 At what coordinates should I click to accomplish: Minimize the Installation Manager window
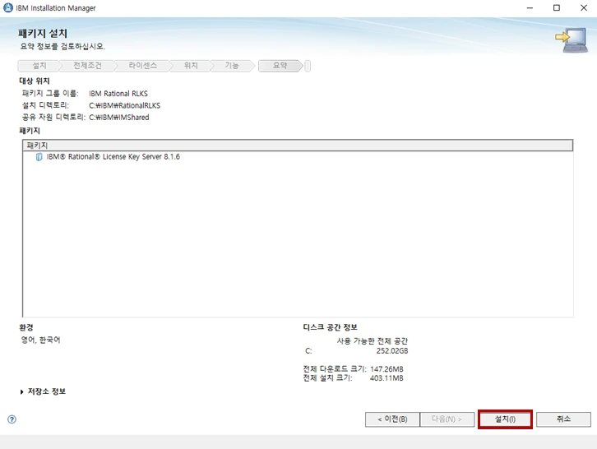tap(525, 8)
